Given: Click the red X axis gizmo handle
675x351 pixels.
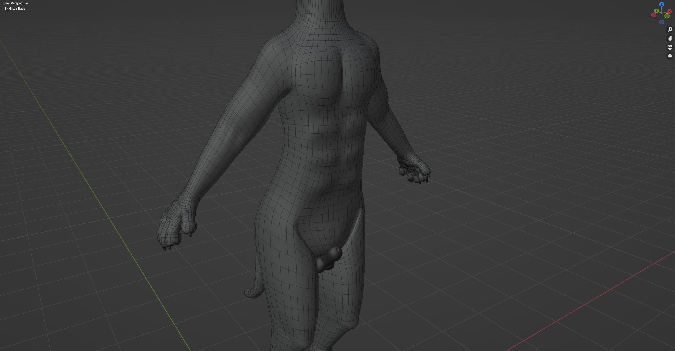Looking at the screenshot, I should coord(670,11).
